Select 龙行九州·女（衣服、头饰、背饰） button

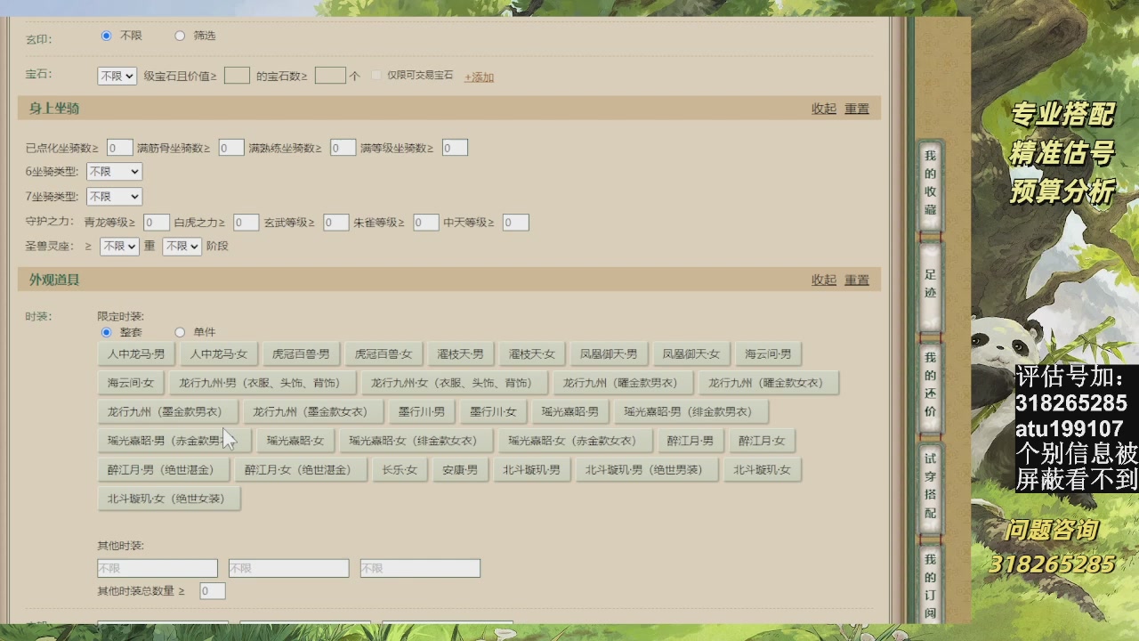(x=455, y=383)
